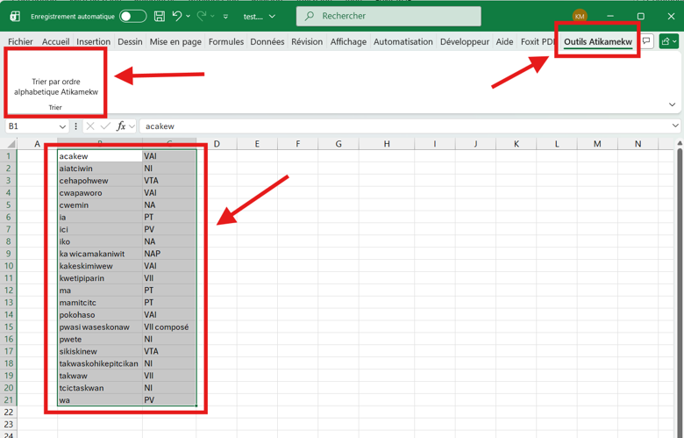684x438 pixels.
Task: Open the KM user account avatar
Action: point(580,16)
